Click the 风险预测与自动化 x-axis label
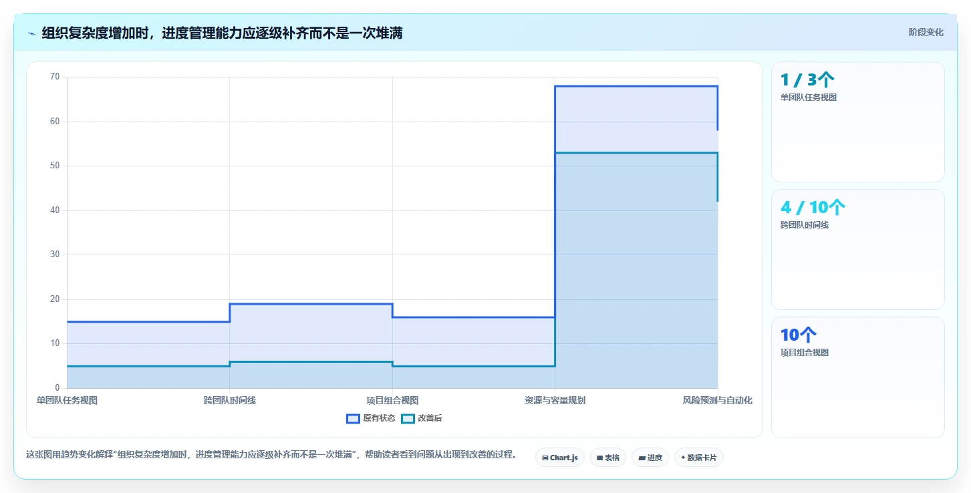Image resolution: width=971 pixels, height=493 pixels. [x=718, y=400]
